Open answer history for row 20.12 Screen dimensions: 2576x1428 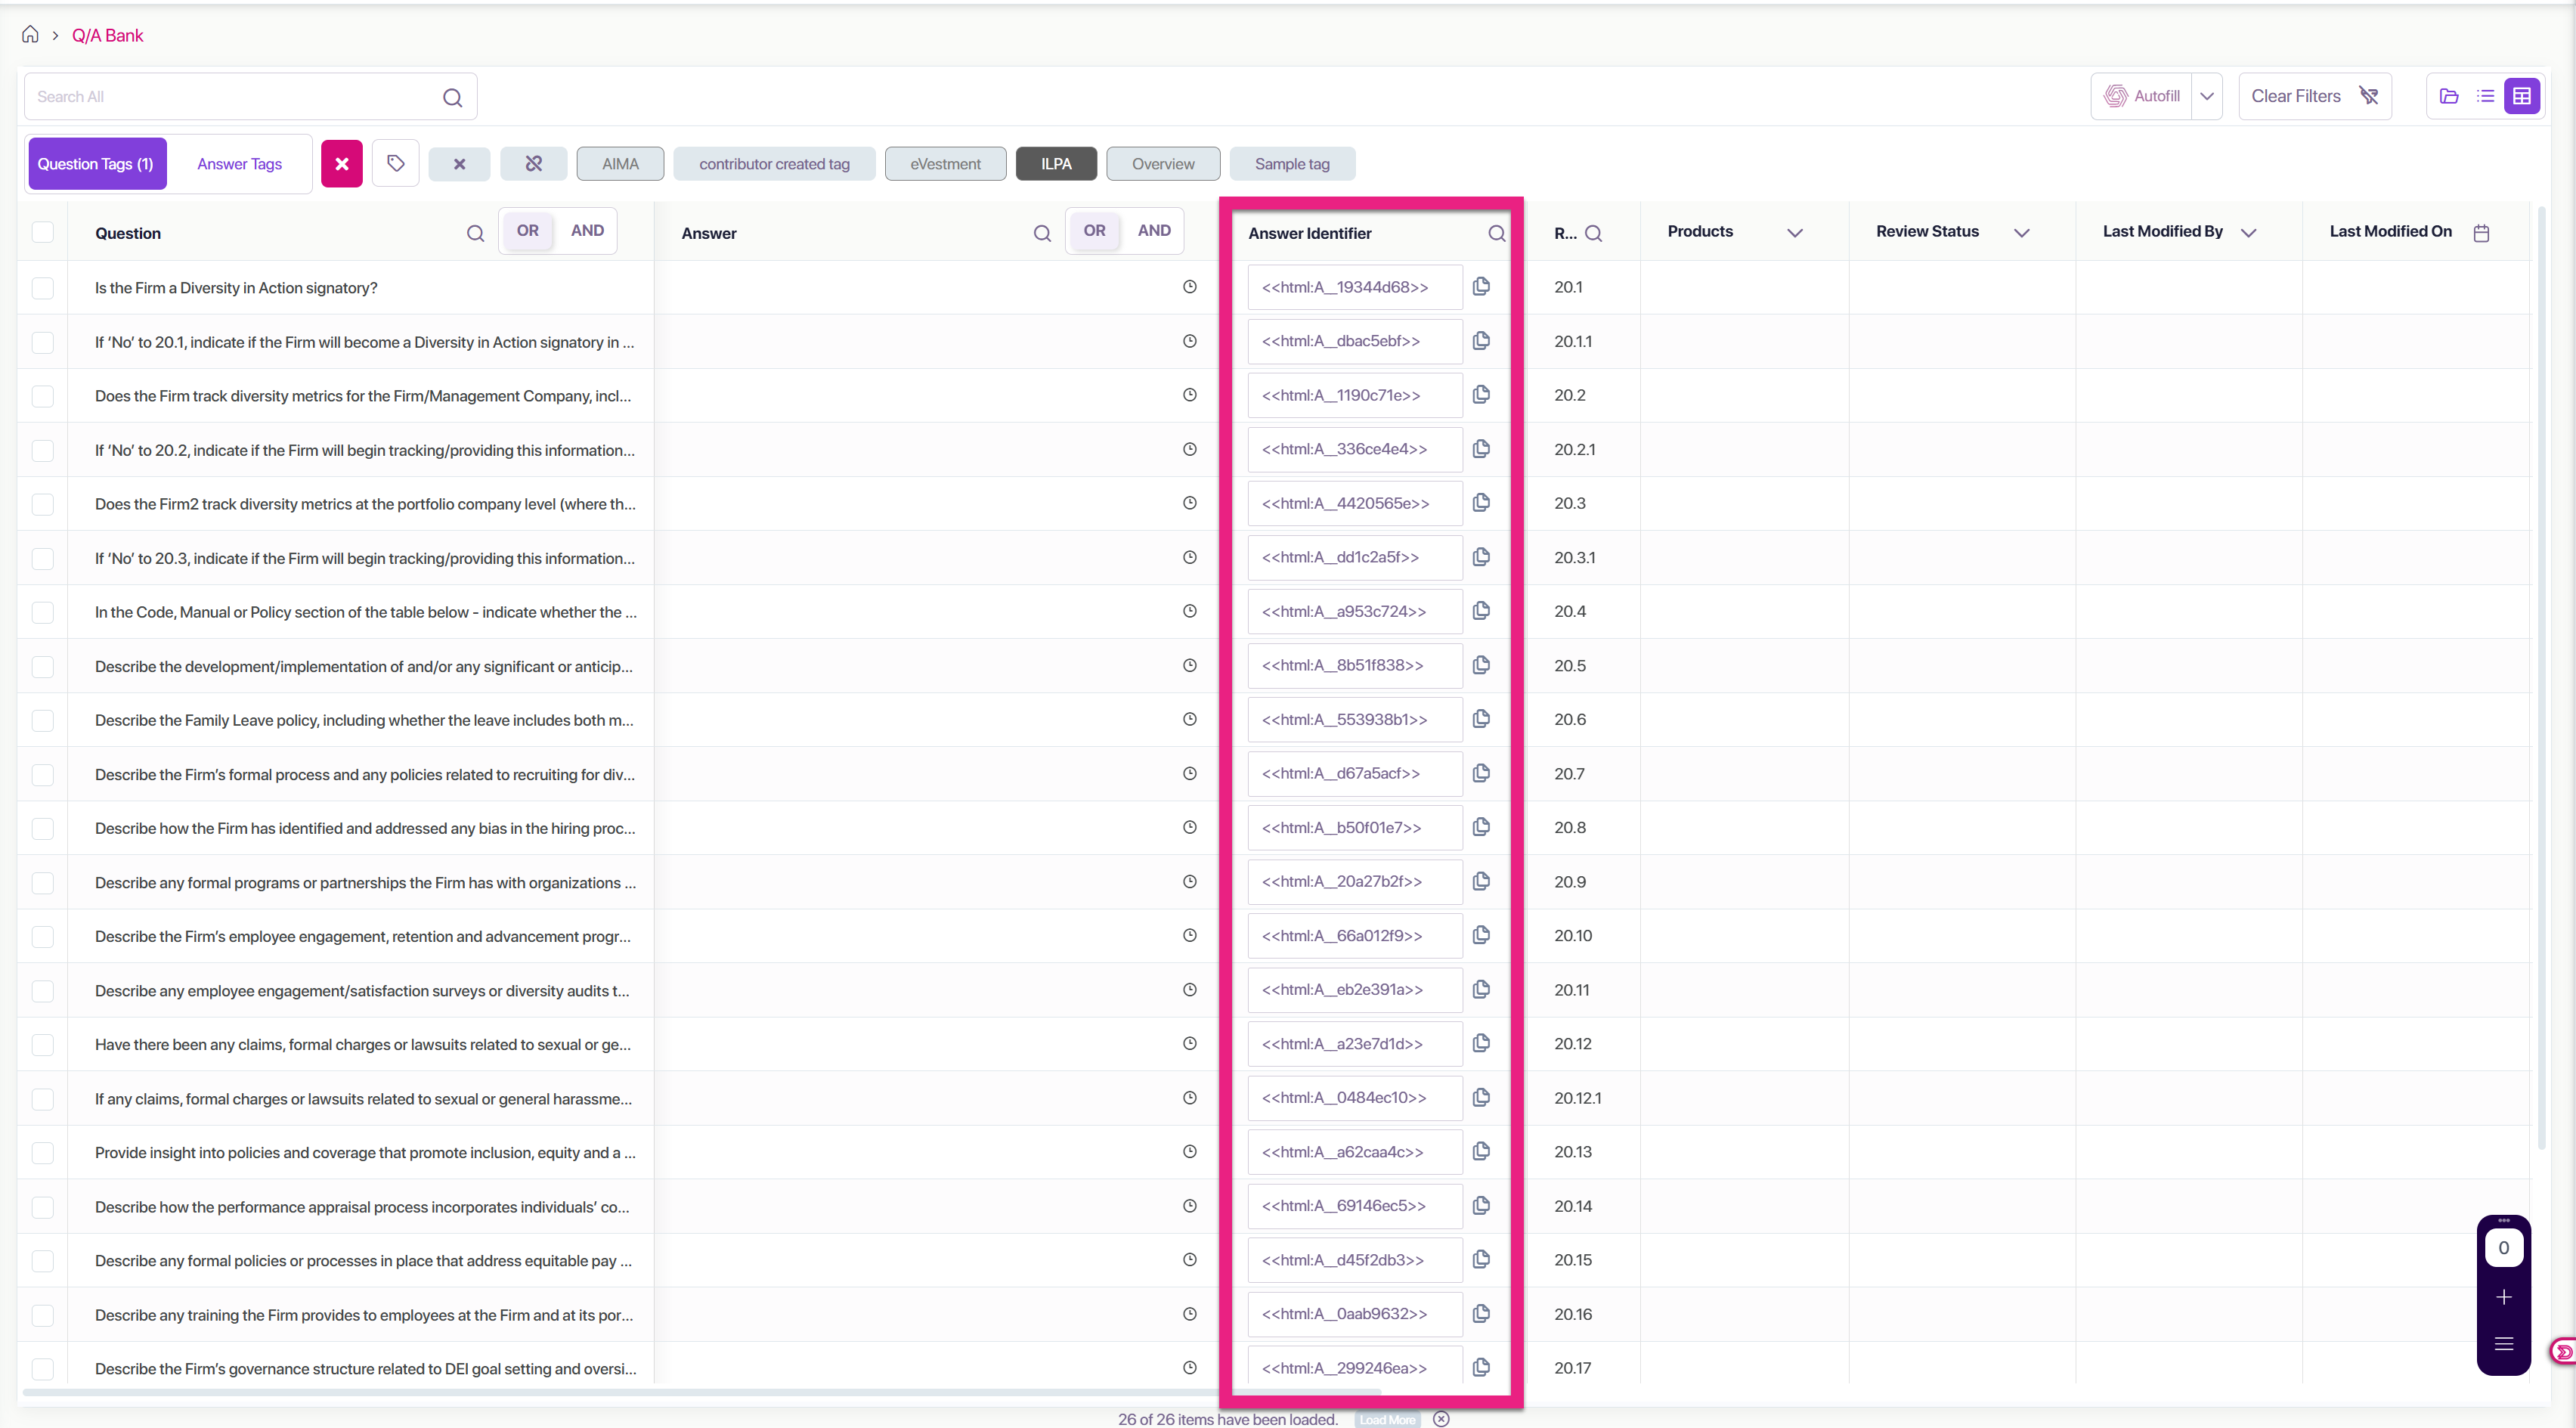click(x=1189, y=1043)
